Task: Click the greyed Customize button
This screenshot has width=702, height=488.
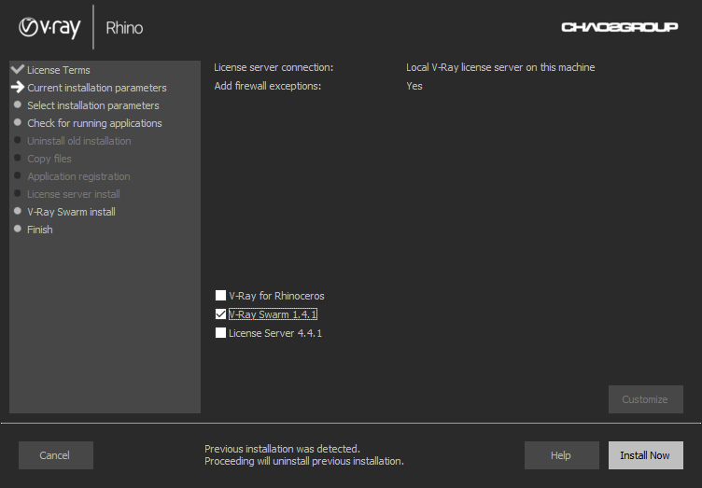Action: (x=646, y=399)
